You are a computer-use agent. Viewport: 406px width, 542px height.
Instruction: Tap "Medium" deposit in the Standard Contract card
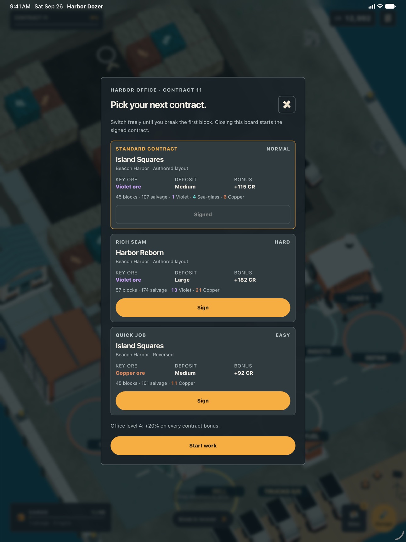pos(185,187)
